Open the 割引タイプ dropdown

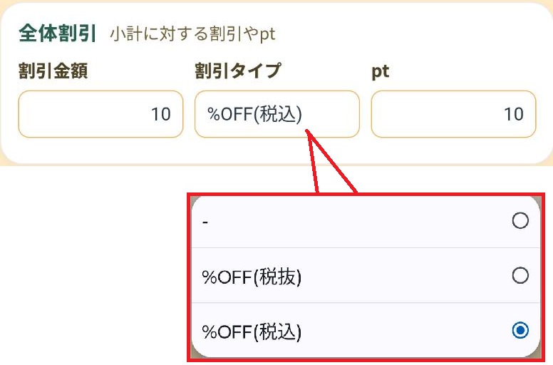click(x=276, y=114)
